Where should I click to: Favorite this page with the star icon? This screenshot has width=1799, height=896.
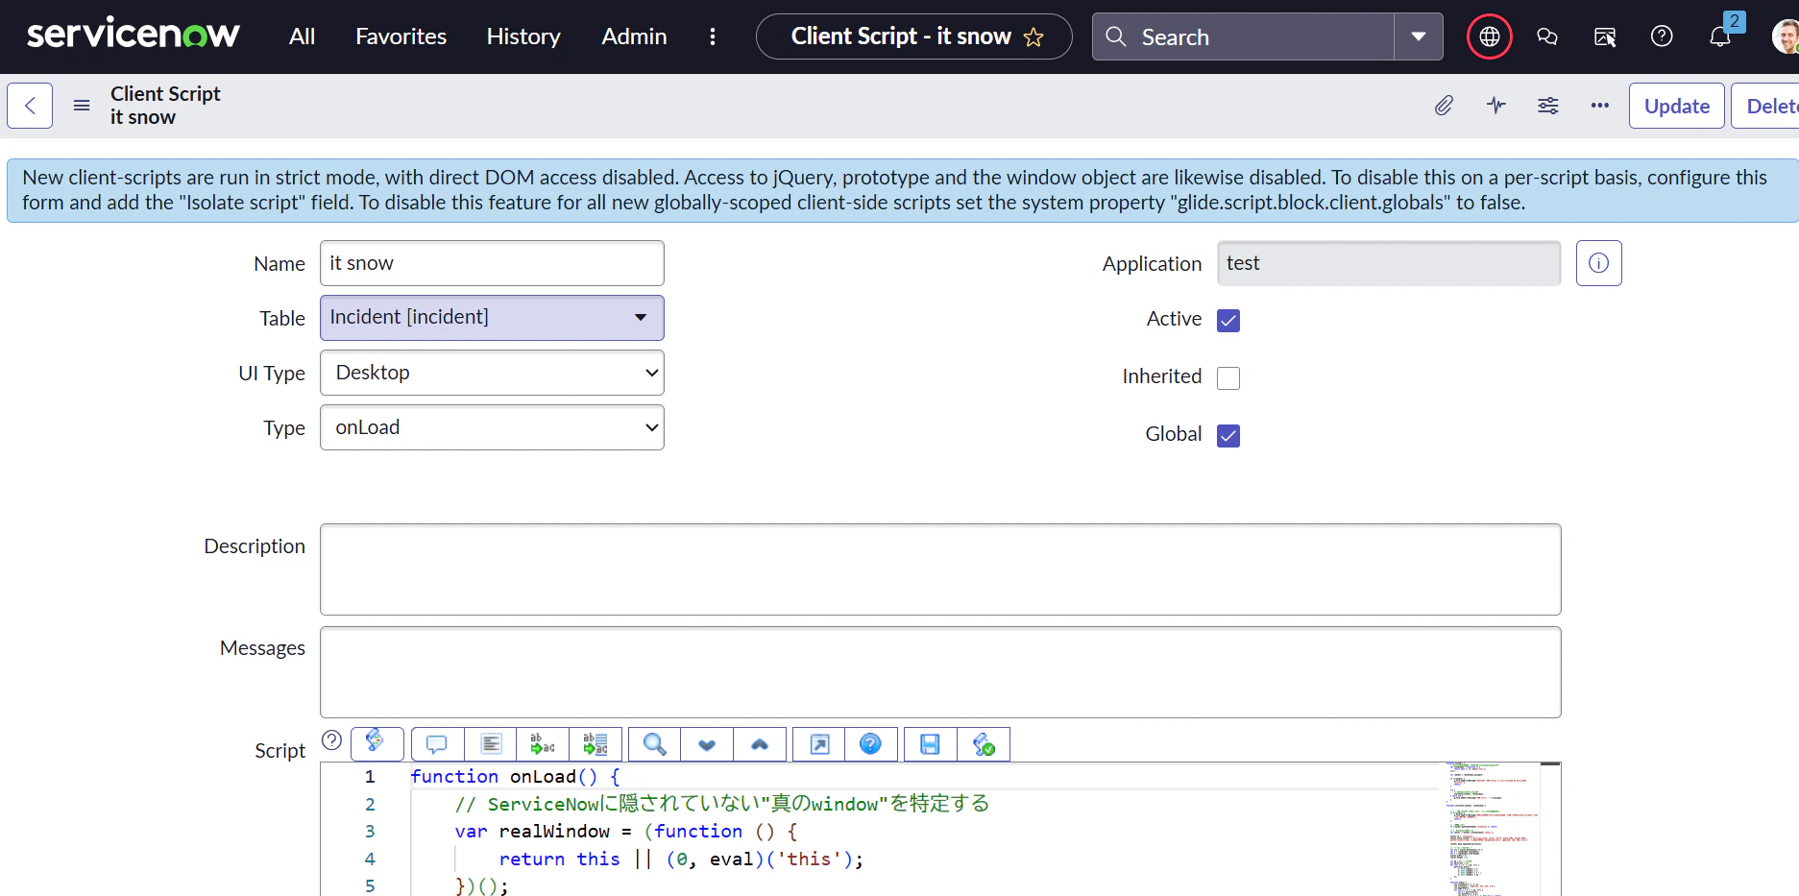point(1033,37)
